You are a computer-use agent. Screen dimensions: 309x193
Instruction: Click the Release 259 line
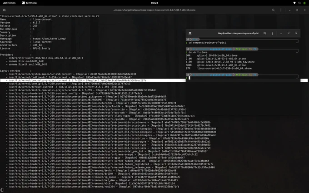pos(19,26)
